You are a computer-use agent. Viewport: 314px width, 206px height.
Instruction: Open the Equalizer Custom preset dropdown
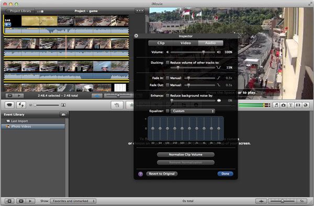(x=193, y=111)
